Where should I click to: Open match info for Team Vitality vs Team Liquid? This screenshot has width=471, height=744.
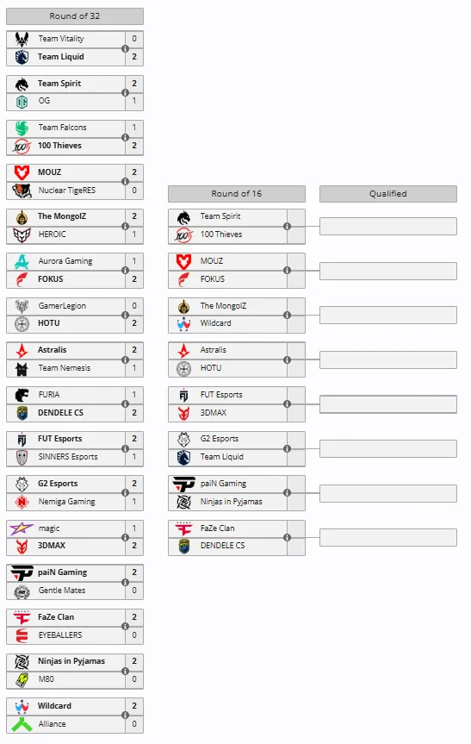pos(125,48)
